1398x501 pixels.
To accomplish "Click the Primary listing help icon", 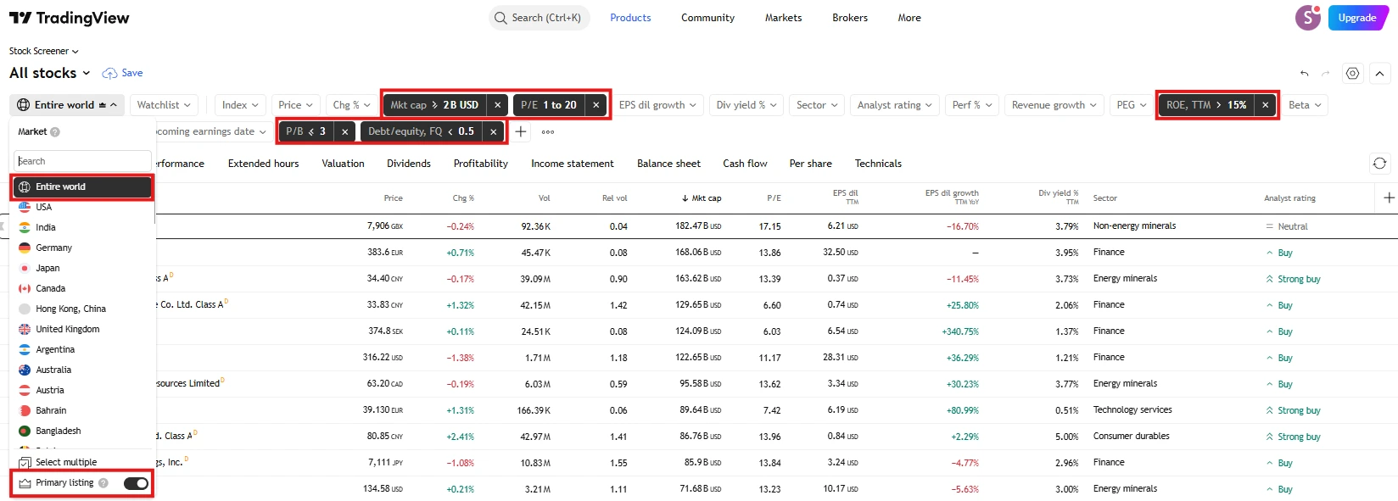I will [103, 483].
